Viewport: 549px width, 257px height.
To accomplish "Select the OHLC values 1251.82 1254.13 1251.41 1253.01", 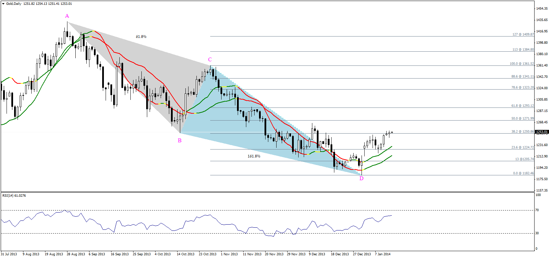I will coord(48,4).
